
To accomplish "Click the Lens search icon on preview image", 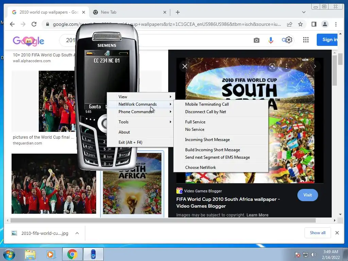I will click(272, 66).
